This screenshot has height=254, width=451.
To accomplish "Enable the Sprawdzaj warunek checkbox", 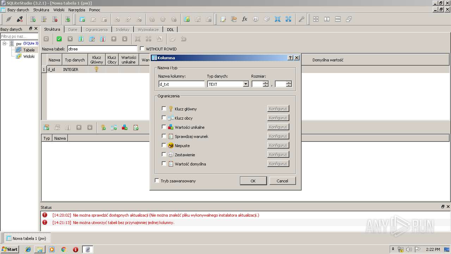I will (x=164, y=136).
